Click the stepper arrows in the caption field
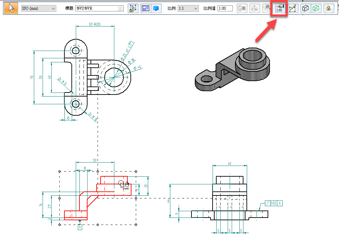This screenshot has height=238, width=339. click(120, 9)
